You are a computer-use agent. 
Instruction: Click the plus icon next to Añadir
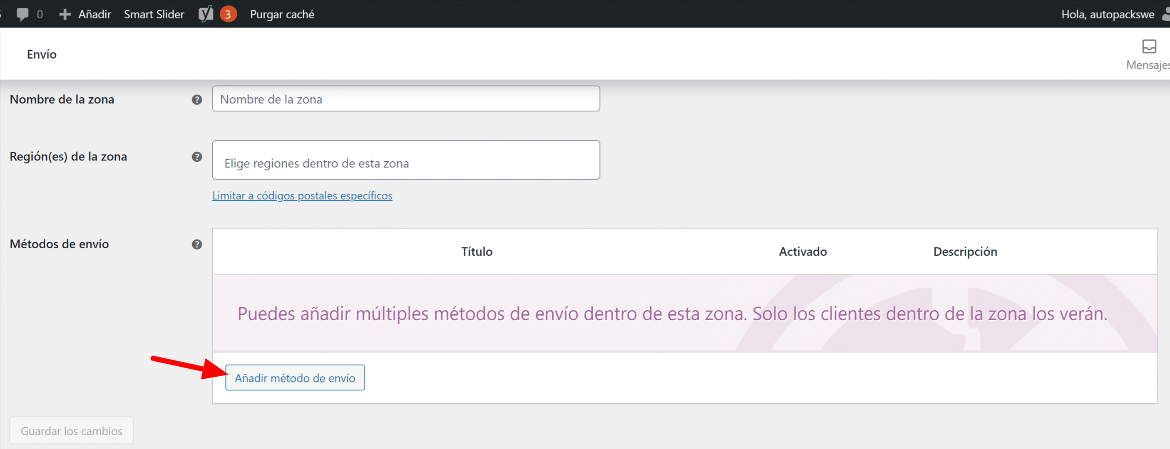tap(65, 15)
